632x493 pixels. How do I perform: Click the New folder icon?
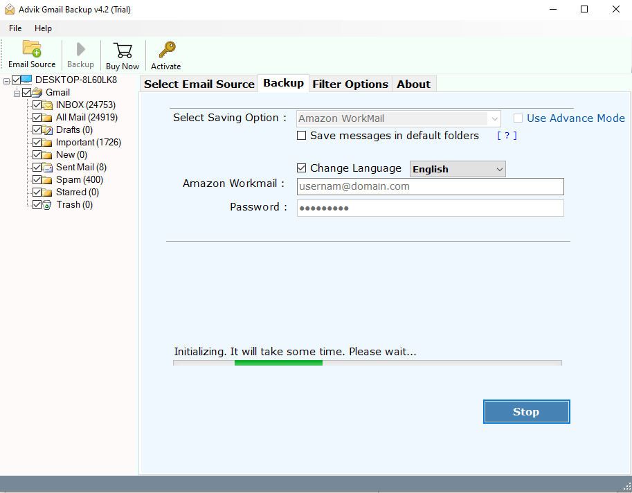pyautogui.click(x=48, y=155)
